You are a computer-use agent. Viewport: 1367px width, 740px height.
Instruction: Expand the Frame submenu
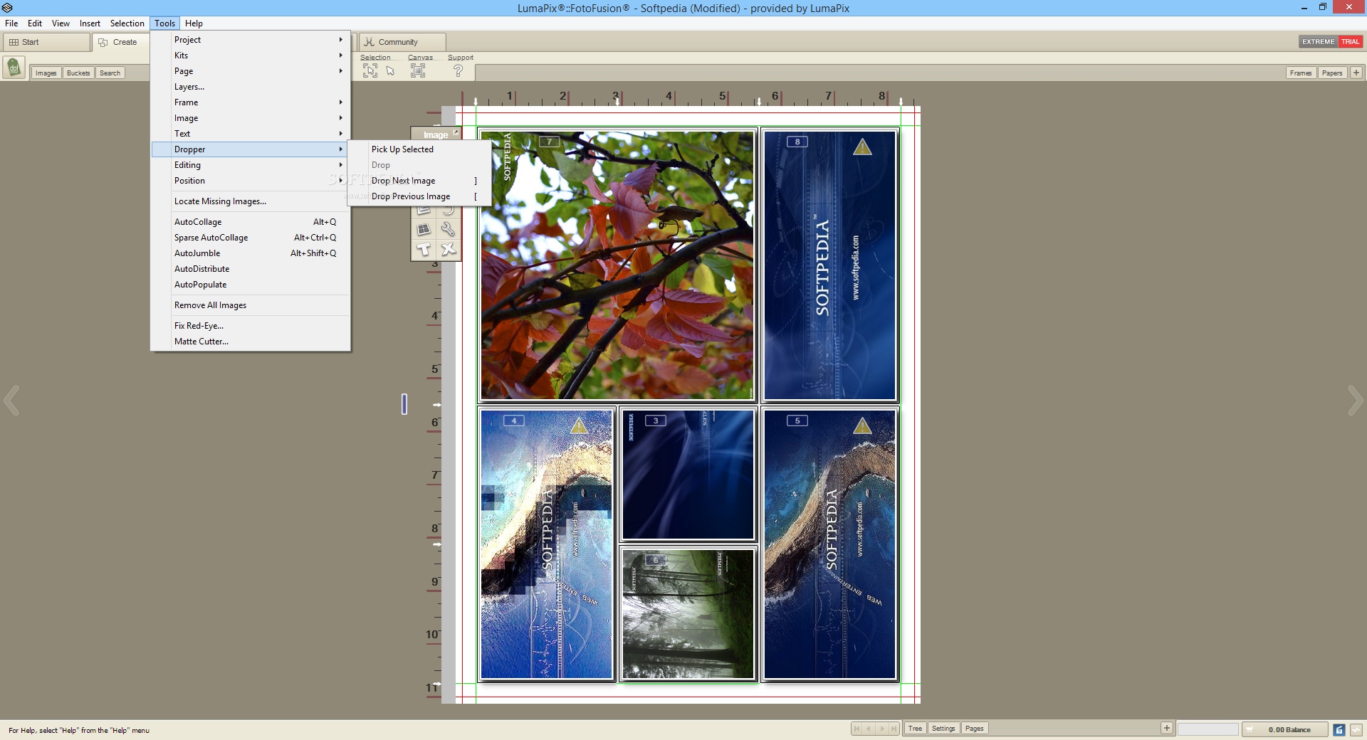pyautogui.click(x=251, y=102)
